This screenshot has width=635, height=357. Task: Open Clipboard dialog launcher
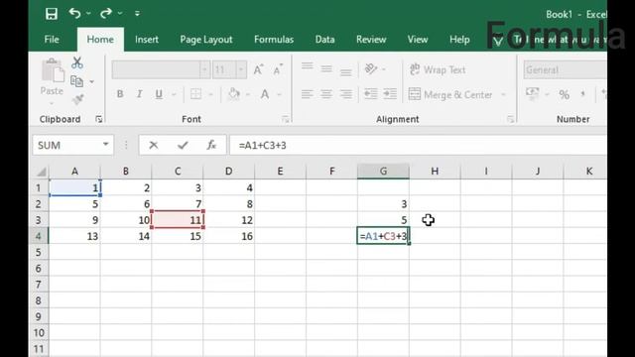[x=99, y=119]
